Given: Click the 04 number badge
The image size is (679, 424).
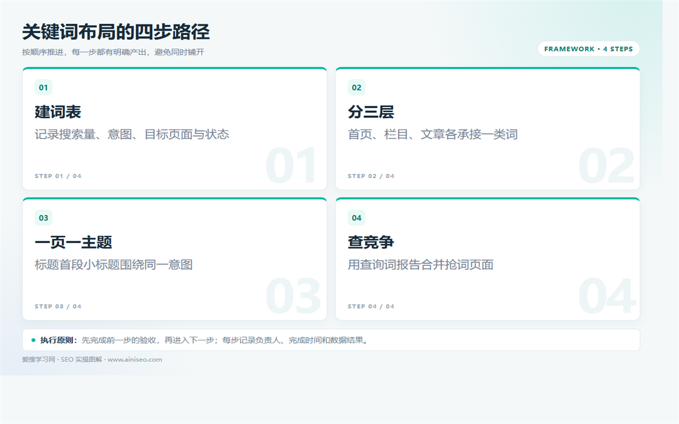Looking at the screenshot, I should pos(356,218).
